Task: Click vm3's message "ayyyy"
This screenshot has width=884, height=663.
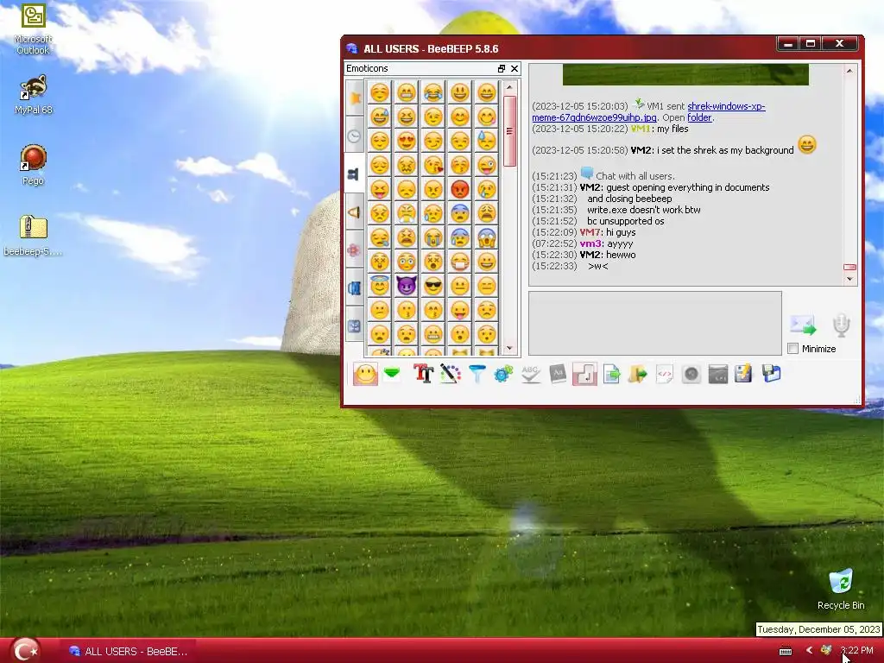Action: (x=620, y=243)
